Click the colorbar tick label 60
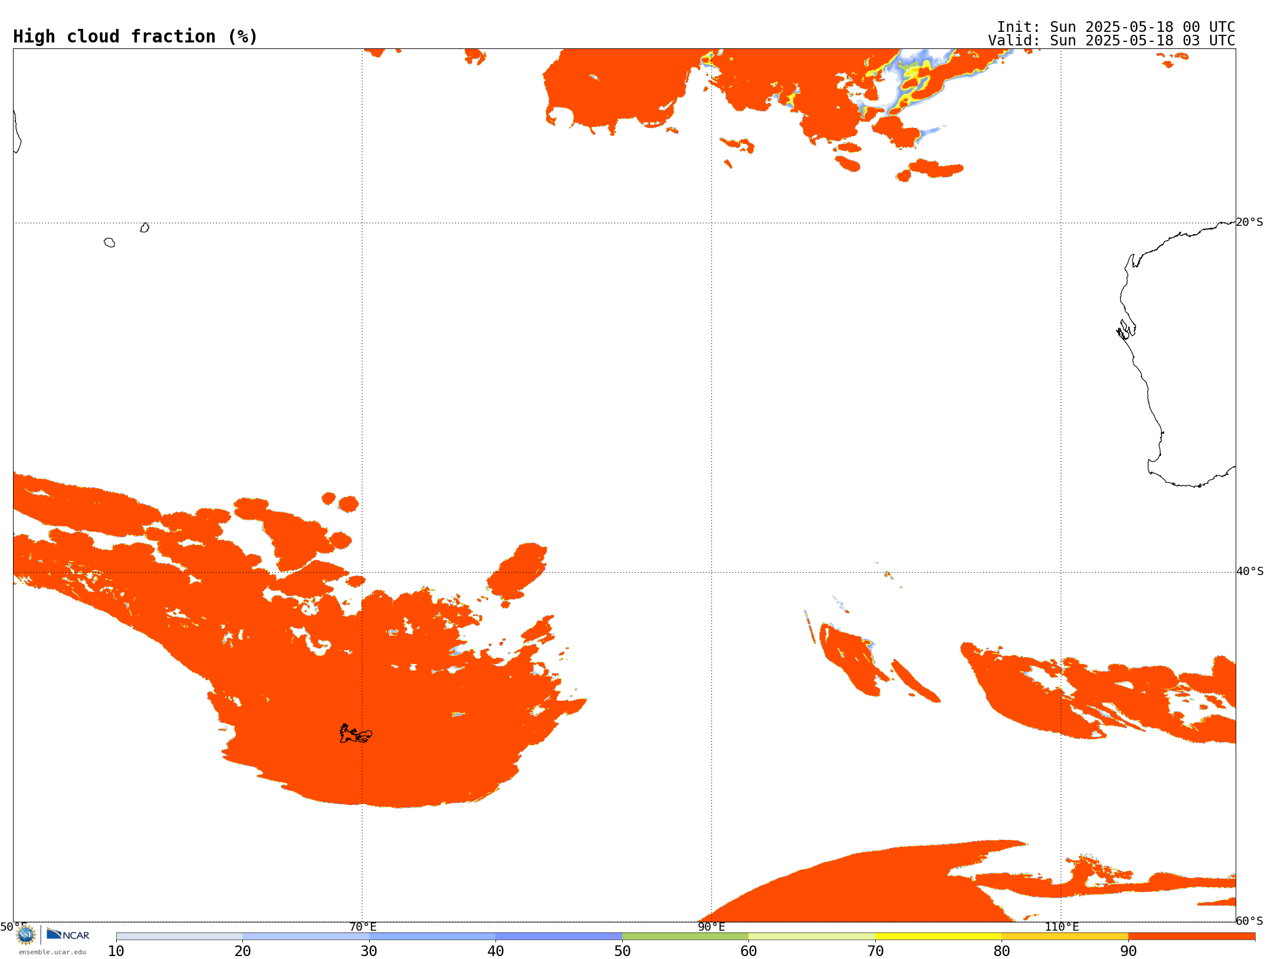The height and width of the screenshot is (959, 1274). click(x=748, y=951)
